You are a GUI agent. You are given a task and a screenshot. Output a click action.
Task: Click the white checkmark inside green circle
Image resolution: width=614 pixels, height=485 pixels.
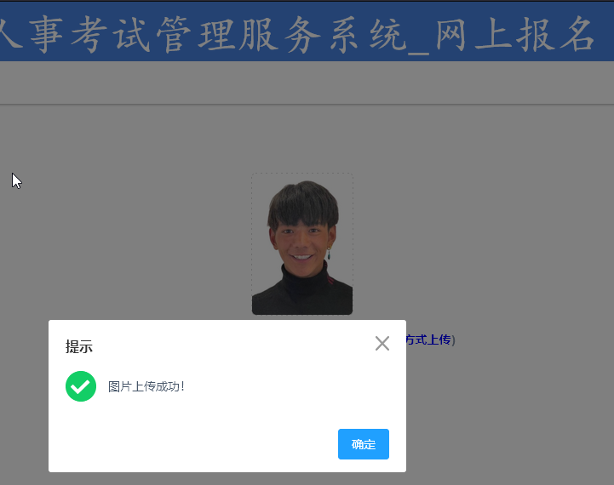point(81,387)
